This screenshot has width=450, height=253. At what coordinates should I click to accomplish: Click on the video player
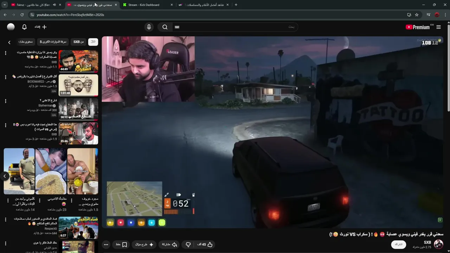pos(272,132)
